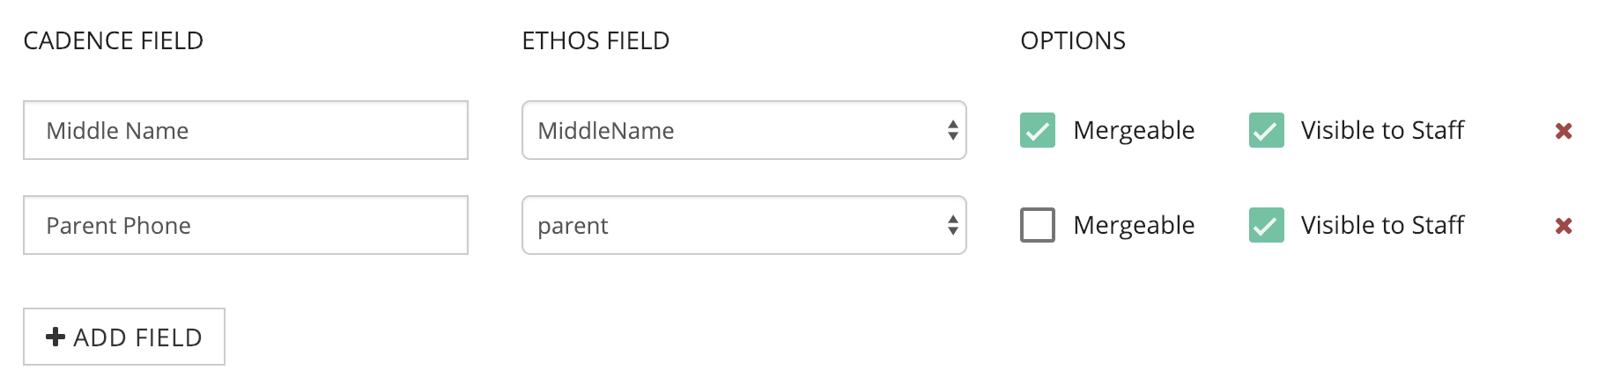Enable Mergeable checkbox for Parent Phone

[1037, 225]
